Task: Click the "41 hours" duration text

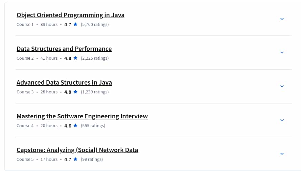Action: tap(49, 58)
